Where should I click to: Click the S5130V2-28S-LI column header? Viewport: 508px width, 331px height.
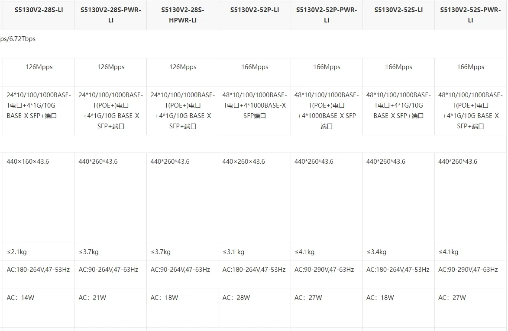38,10
